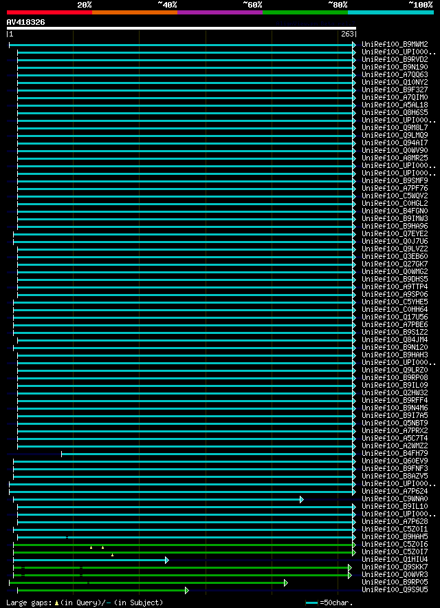Click the cyan alignment bar for UniRef100_Q1HIU4

(x=89, y=560)
